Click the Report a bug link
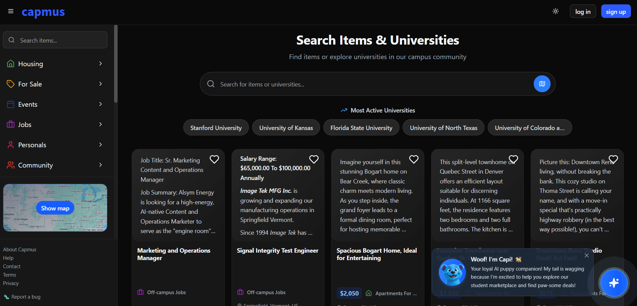 tap(26, 297)
